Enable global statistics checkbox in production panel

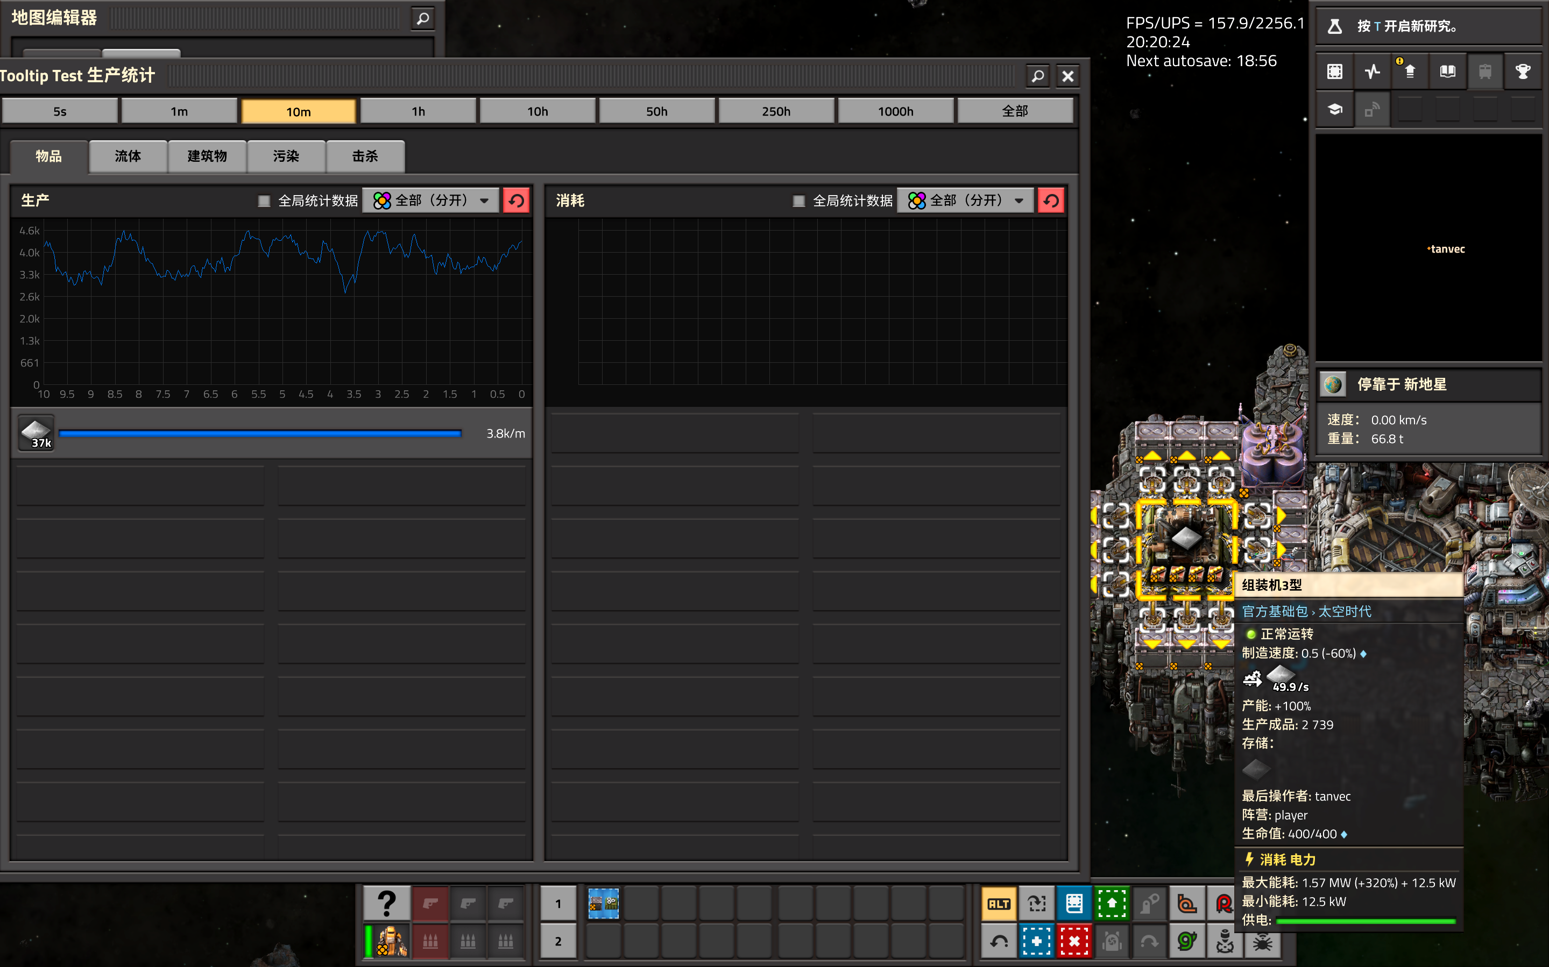(264, 201)
